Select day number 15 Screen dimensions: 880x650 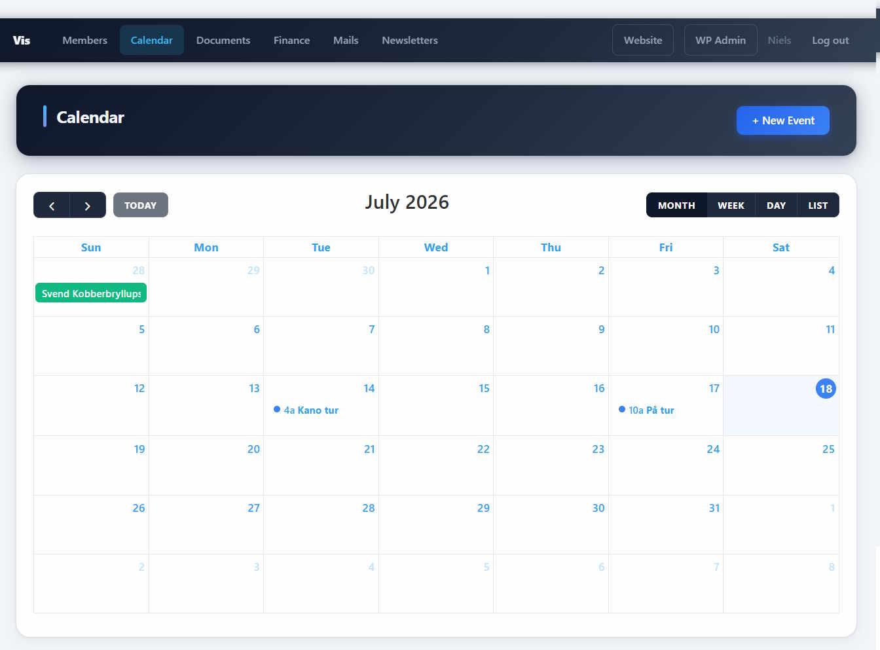click(484, 388)
